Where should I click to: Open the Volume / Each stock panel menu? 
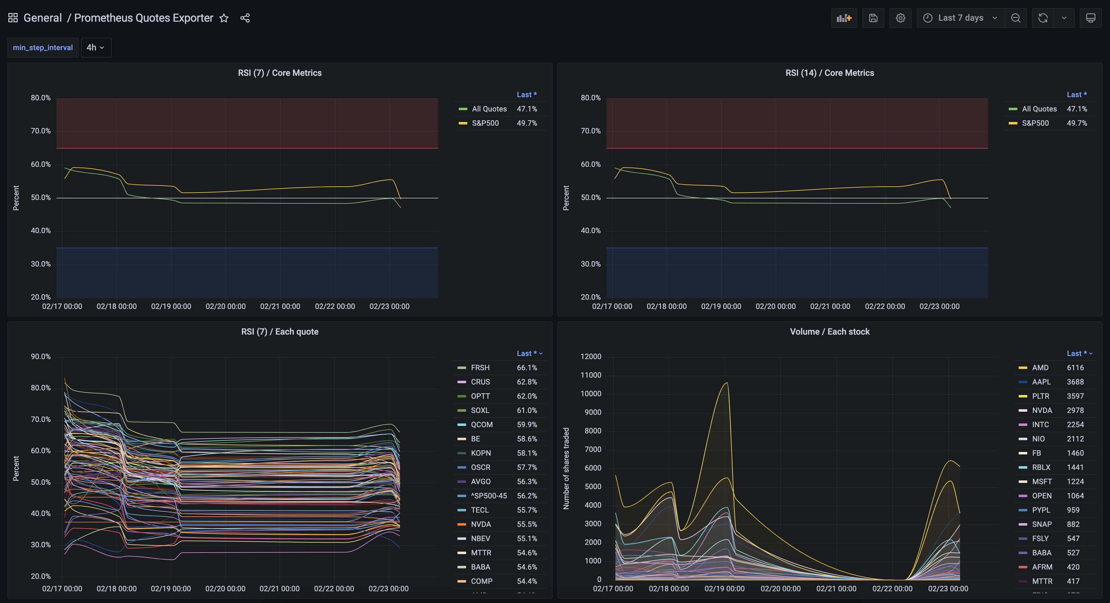click(829, 332)
